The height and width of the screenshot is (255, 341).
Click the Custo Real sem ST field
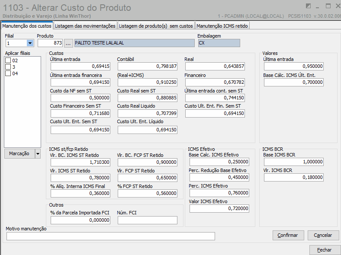[148, 98]
